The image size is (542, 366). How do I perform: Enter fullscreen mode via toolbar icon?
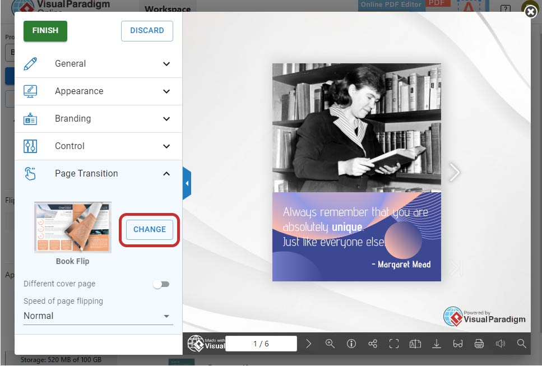tap(394, 344)
